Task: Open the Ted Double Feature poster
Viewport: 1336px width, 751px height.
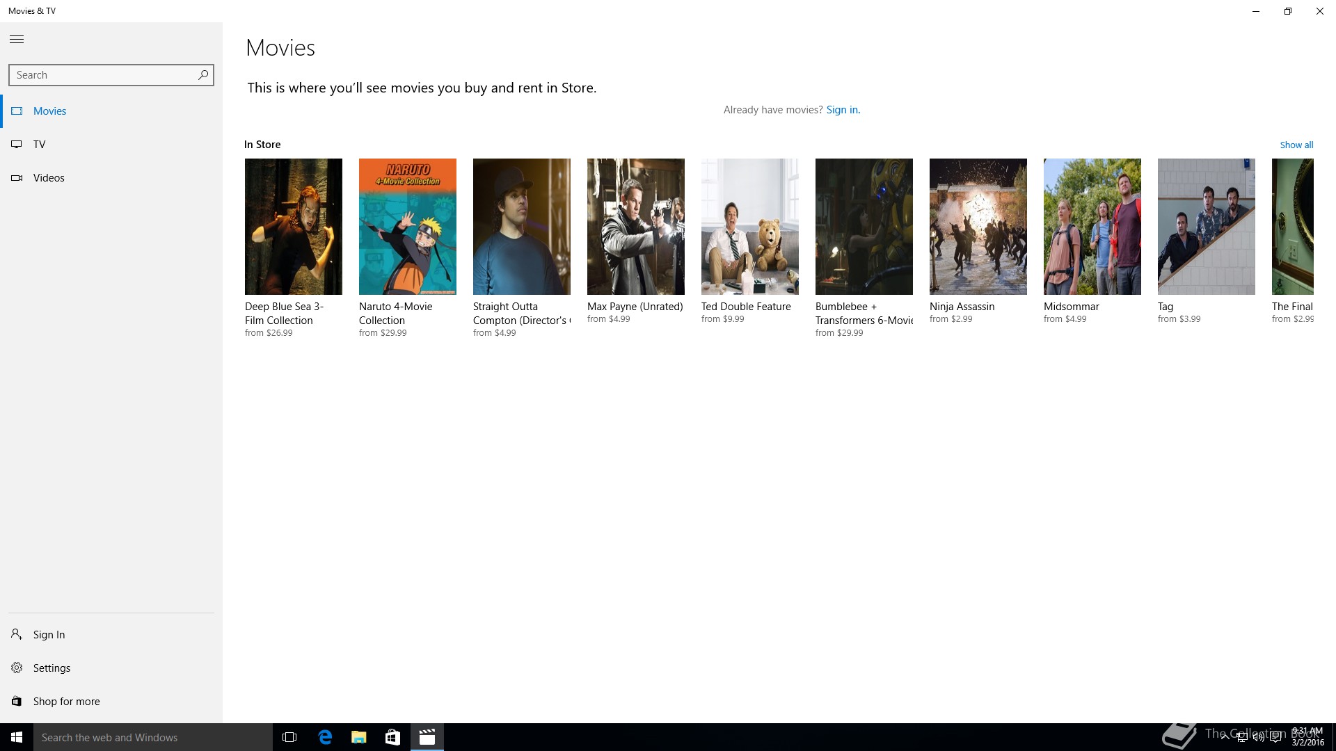Action: tap(750, 227)
